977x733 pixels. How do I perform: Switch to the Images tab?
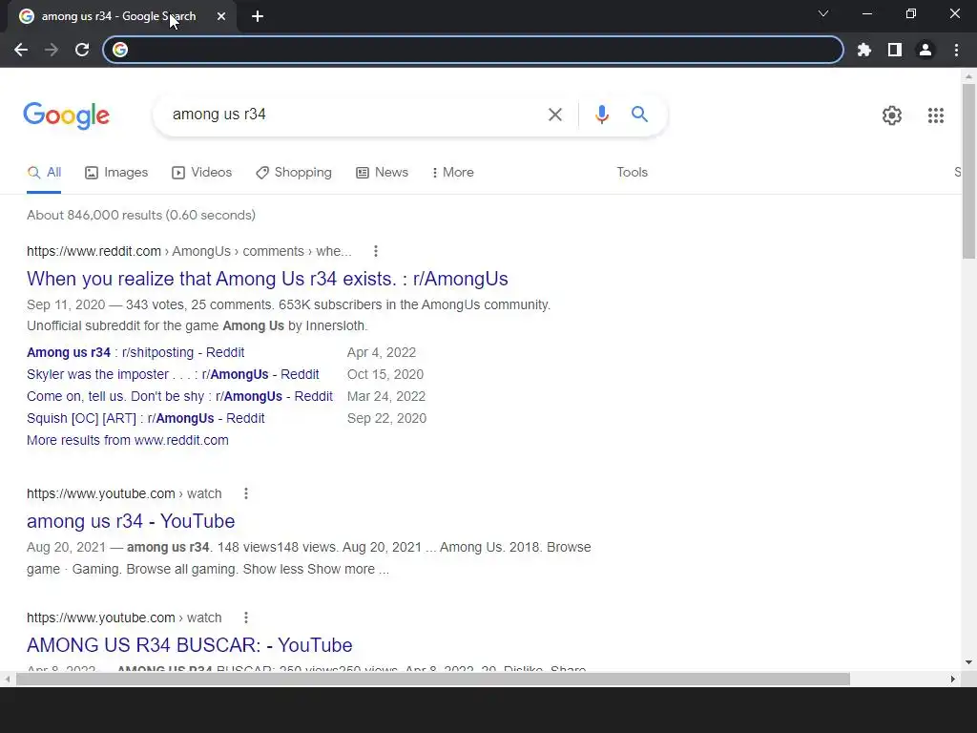(116, 173)
